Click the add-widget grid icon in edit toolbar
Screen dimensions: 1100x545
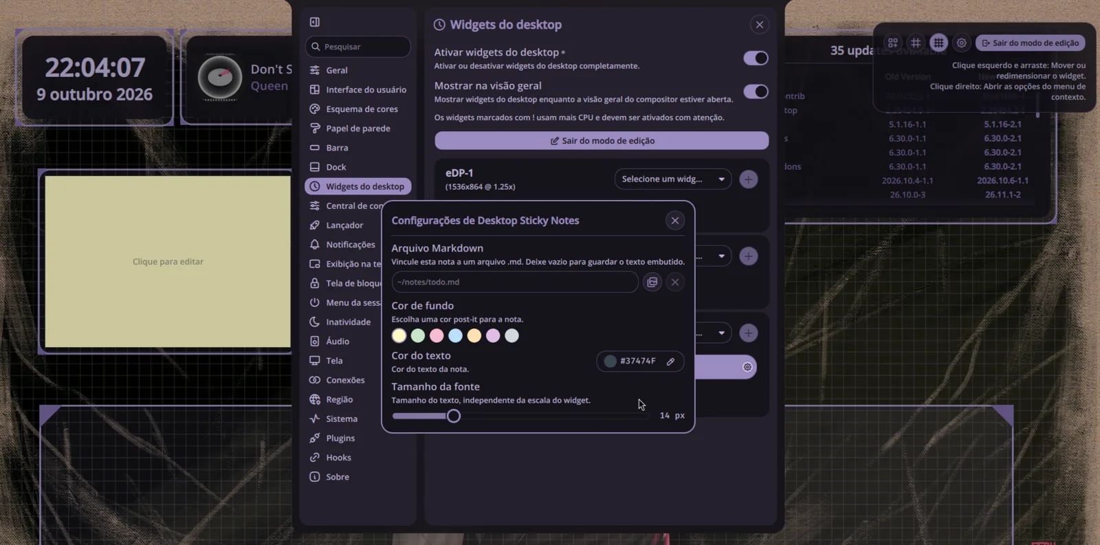pos(893,43)
